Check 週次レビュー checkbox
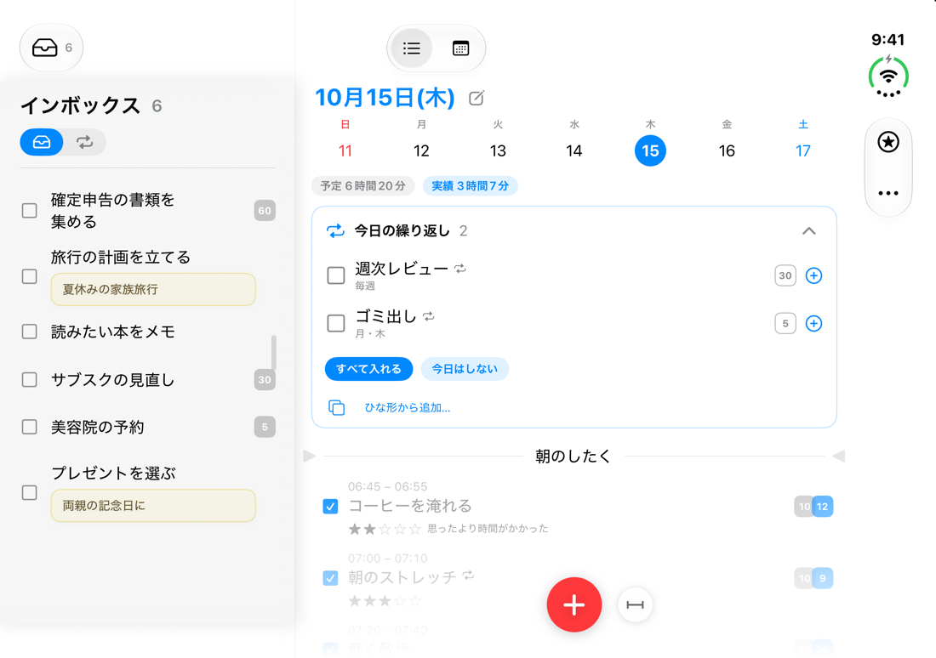Image resolution: width=936 pixels, height=658 pixels. pos(336,275)
